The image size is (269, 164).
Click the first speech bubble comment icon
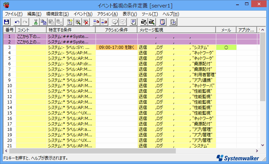pyautogui.click(x=114, y=22)
